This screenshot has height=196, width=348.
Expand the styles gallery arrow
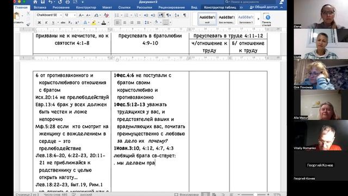(258, 19)
